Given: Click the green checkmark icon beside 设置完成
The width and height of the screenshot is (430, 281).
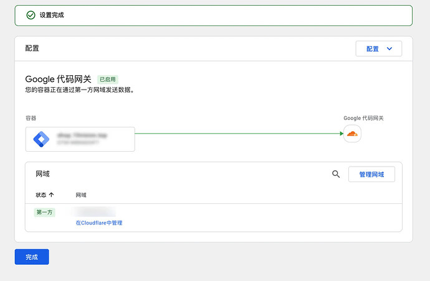Looking at the screenshot, I should [31, 15].
